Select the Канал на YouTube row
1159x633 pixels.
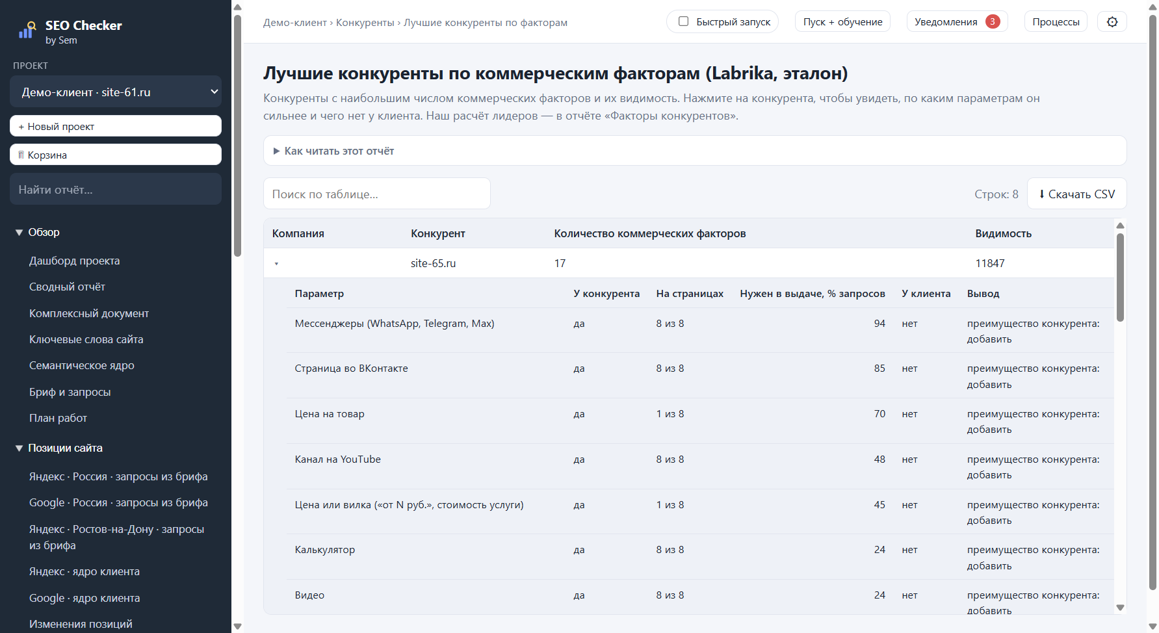click(701, 467)
